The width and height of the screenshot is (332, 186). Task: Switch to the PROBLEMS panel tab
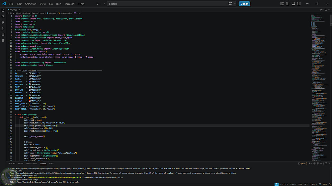click(12, 163)
